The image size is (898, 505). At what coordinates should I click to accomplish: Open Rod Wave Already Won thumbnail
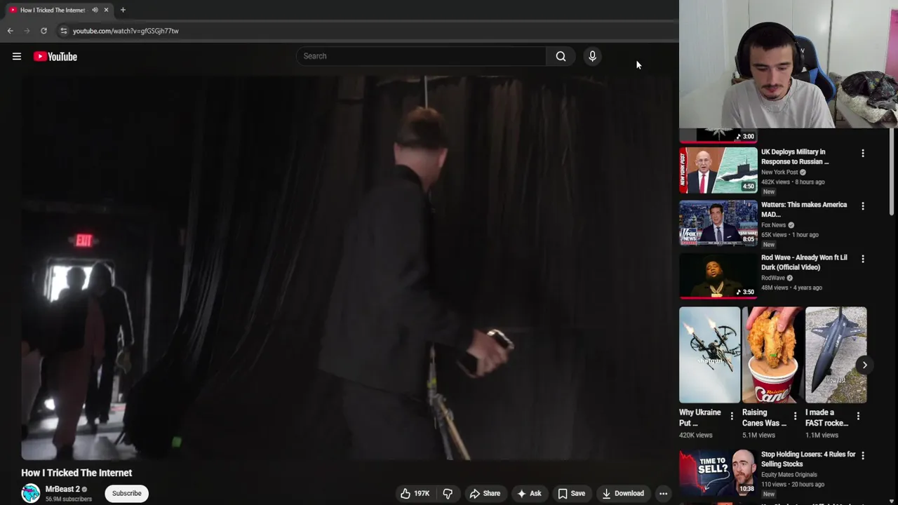(718, 276)
